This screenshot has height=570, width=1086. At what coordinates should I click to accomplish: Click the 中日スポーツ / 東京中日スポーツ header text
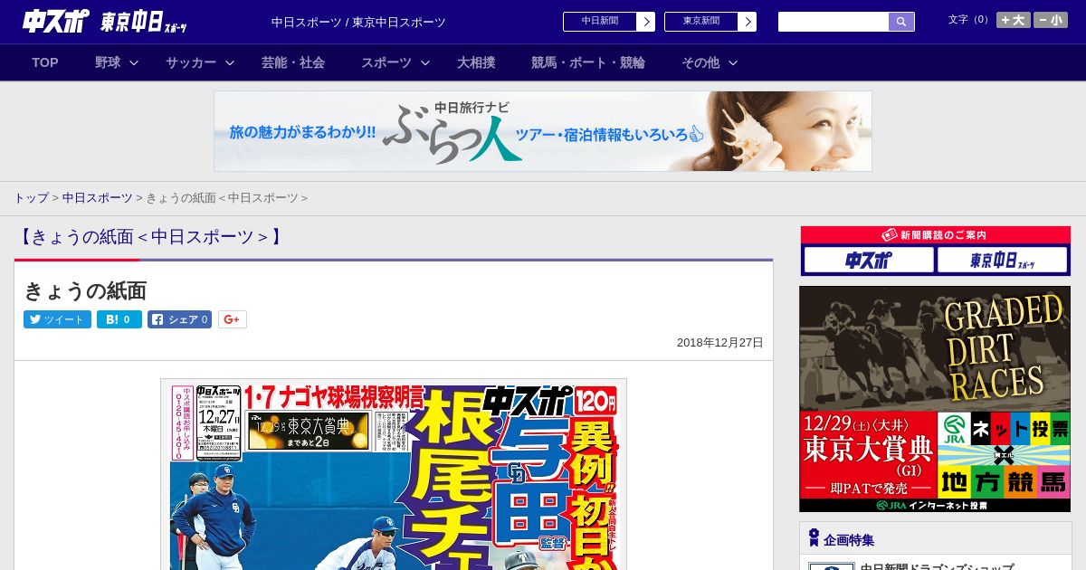[x=358, y=22]
